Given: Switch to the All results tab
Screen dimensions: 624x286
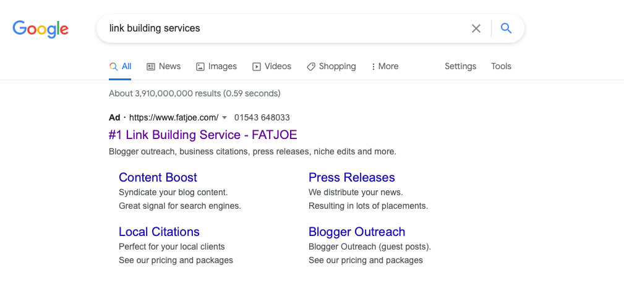Looking at the screenshot, I should pyautogui.click(x=126, y=66).
